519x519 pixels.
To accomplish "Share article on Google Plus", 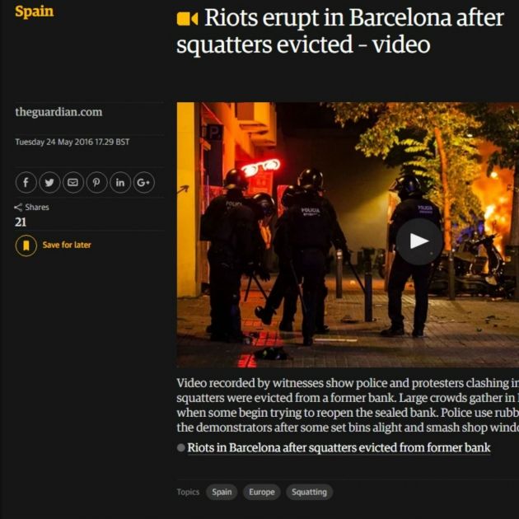I will pyautogui.click(x=143, y=182).
